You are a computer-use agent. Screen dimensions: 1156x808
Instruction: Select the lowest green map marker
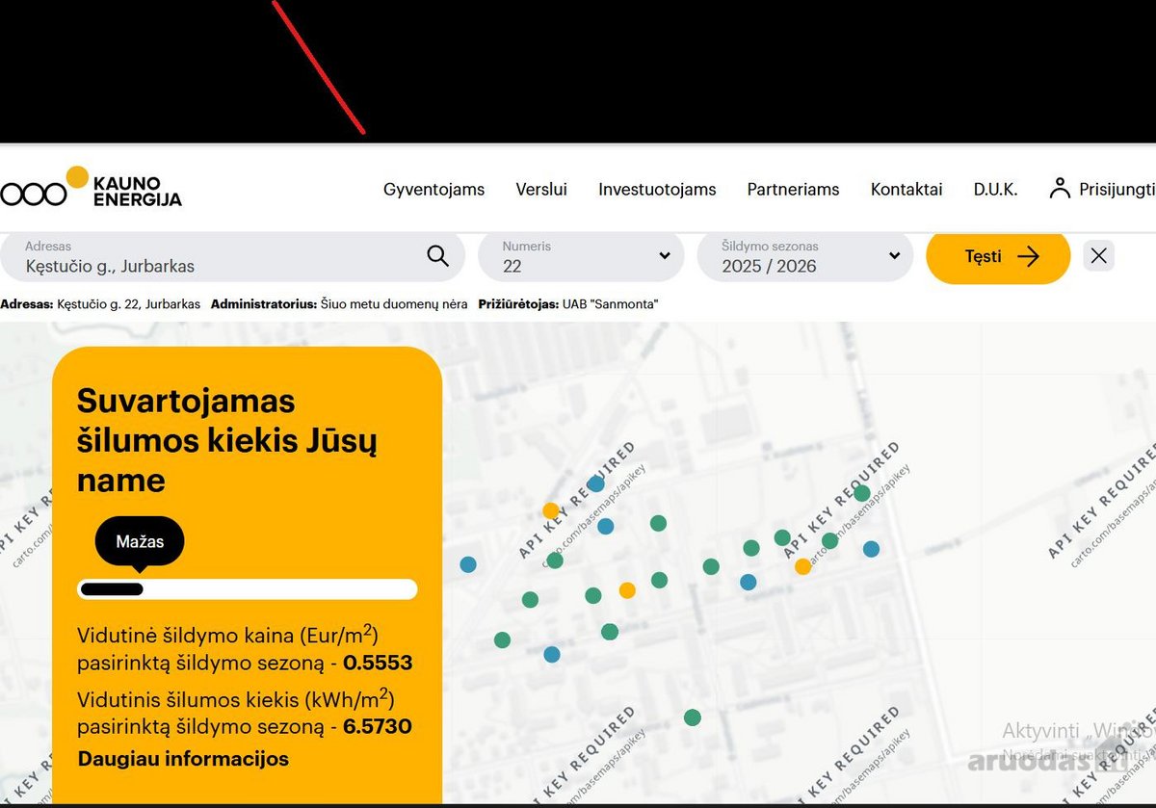(x=692, y=717)
